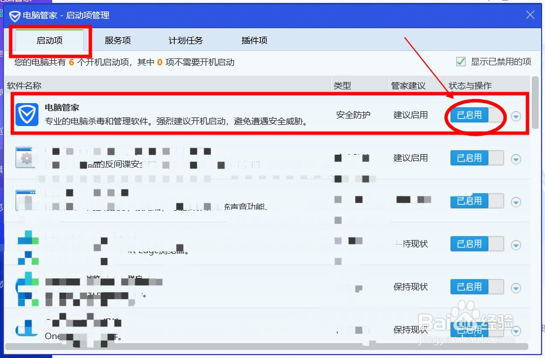Image resolution: width=545 pixels, height=358 pixels.
Task: Click 持现状 suggestion in Edge浏览器 row
Action: click(411, 244)
